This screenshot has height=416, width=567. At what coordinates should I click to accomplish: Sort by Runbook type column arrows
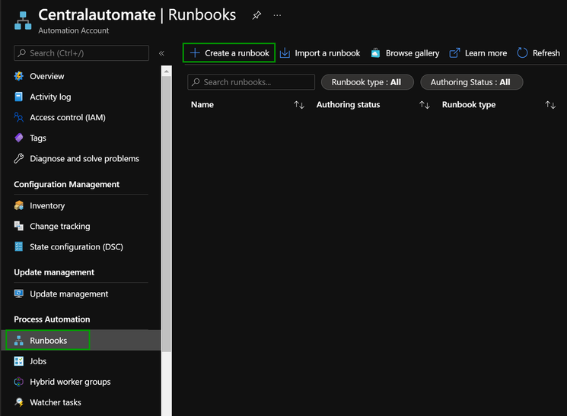point(550,105)
